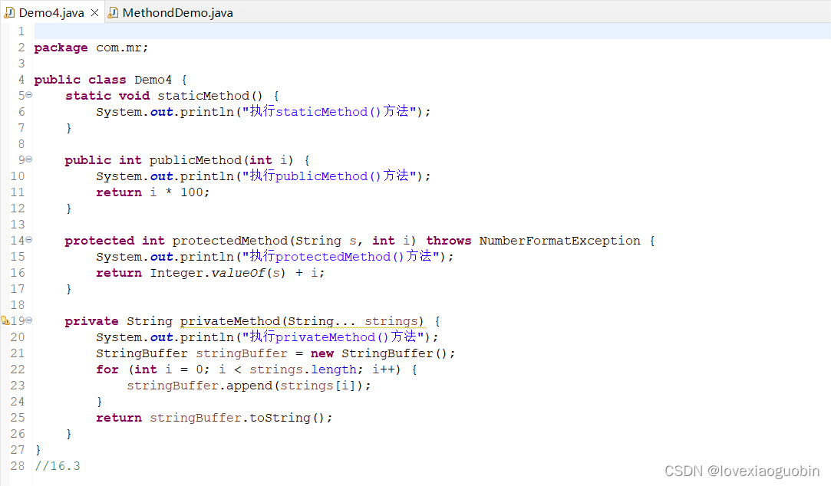This screenshot has height=486, width=831.
Task: Collapse the protectedMethod fold marker at line 14
Action: tap(27, 240)
